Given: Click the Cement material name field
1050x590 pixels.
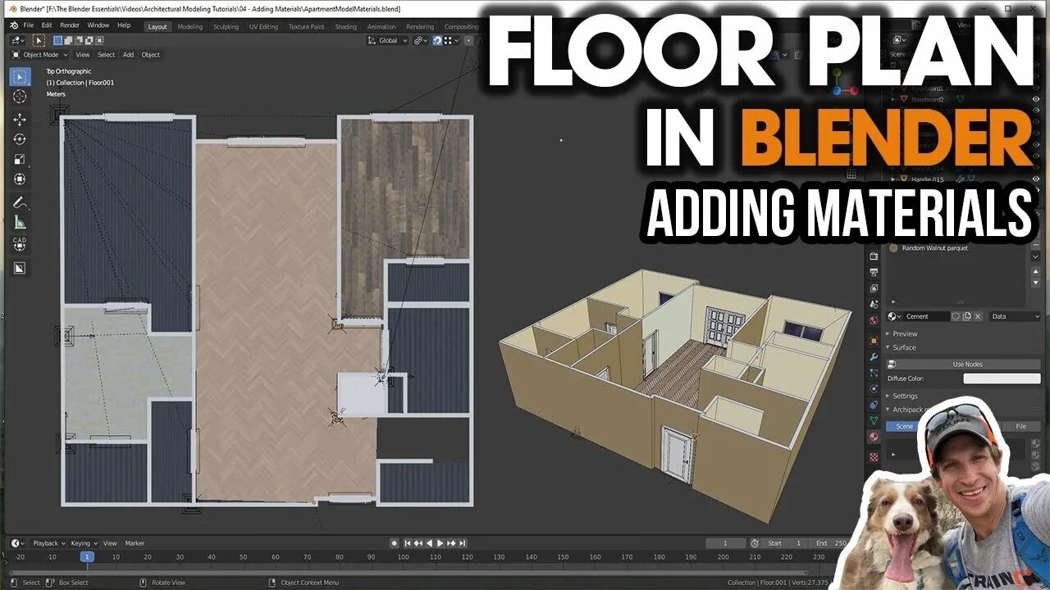Looking at the screenshot, I should 927,316.
